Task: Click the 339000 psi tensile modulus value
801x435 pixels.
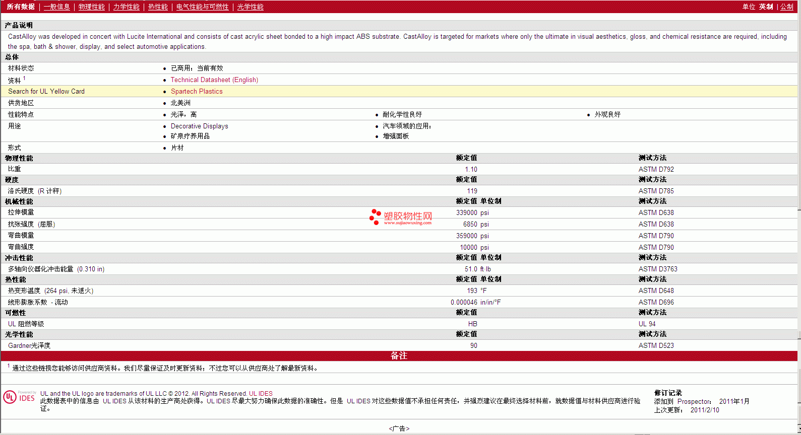Action: coord(472,212)
